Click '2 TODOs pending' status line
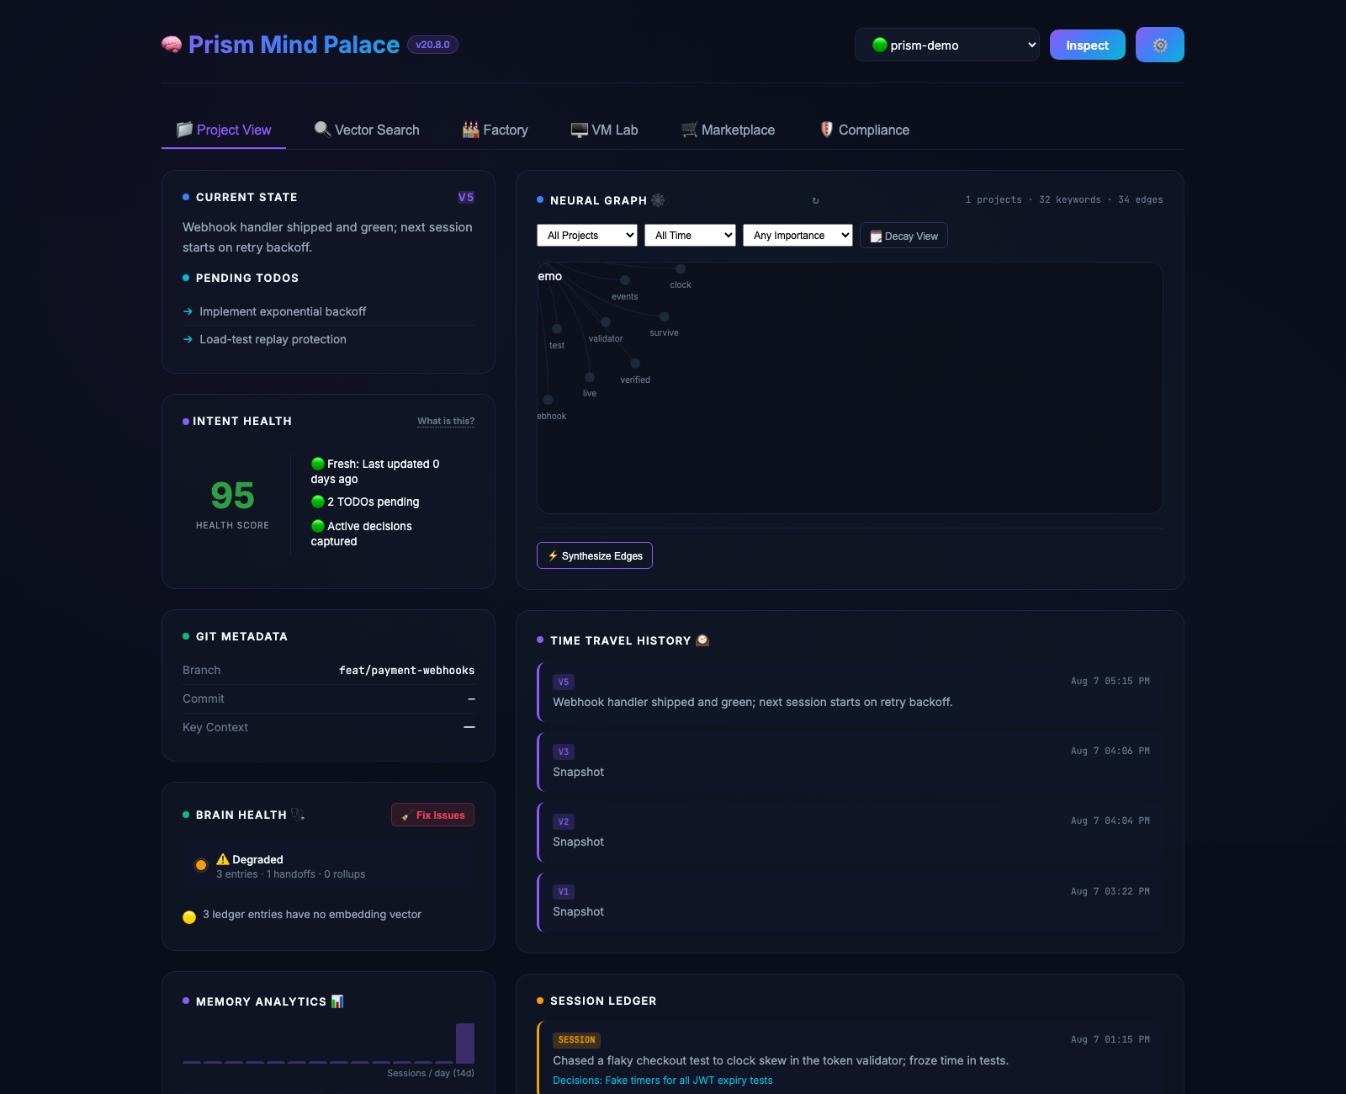The image size is (1346, 1094). tap(365, 502)
